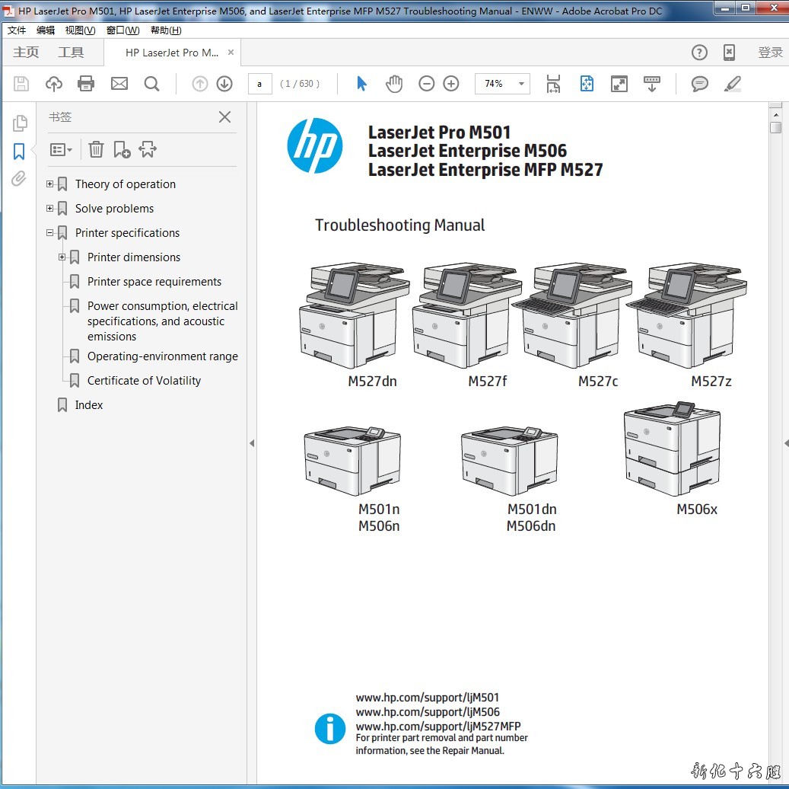789x789 pixels.
Task: Expand the Theory of operation bookmark
Action: tap(50, 184)
